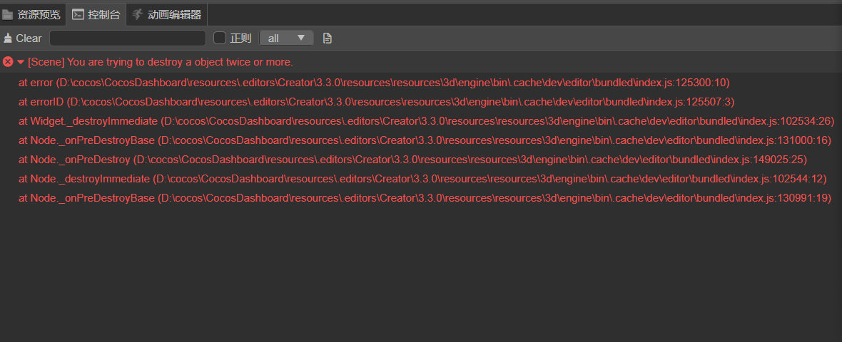Click the red error circle icon

[8, 62]
